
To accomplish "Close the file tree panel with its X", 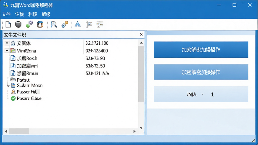I will pyautogui.click(x=141, y=34).
